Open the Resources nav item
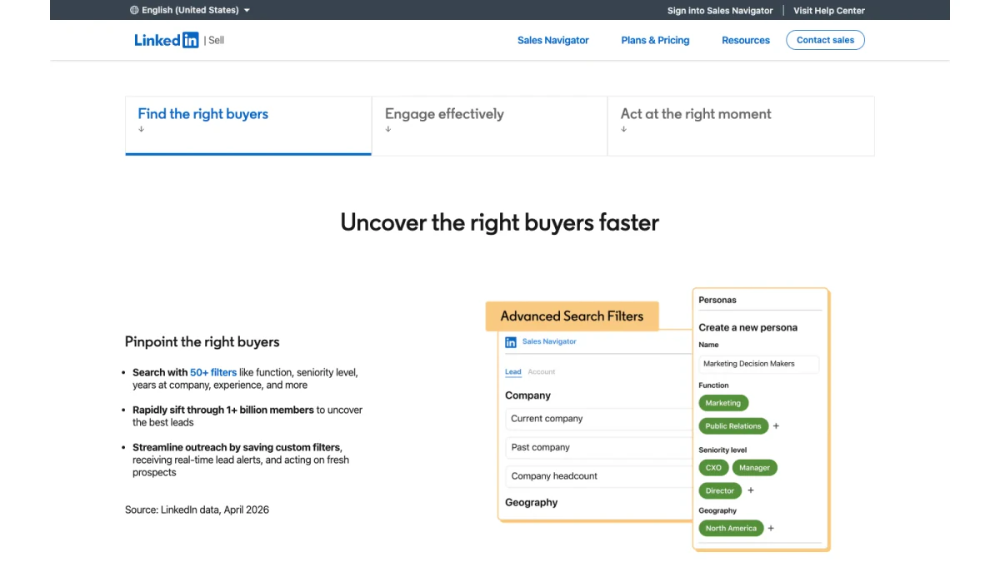Image resolution: width=1000 pixels, height=562 pixels. pyautogui.click(x=746, y=40)
